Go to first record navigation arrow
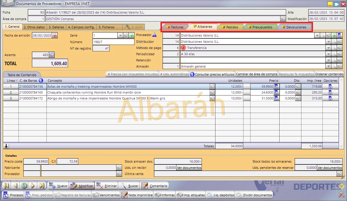The image size is (347, 201). (x=7, y=186)
